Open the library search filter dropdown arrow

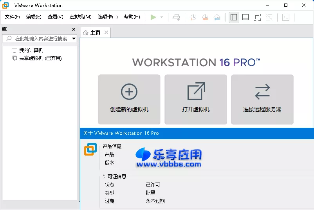(74, 38)
